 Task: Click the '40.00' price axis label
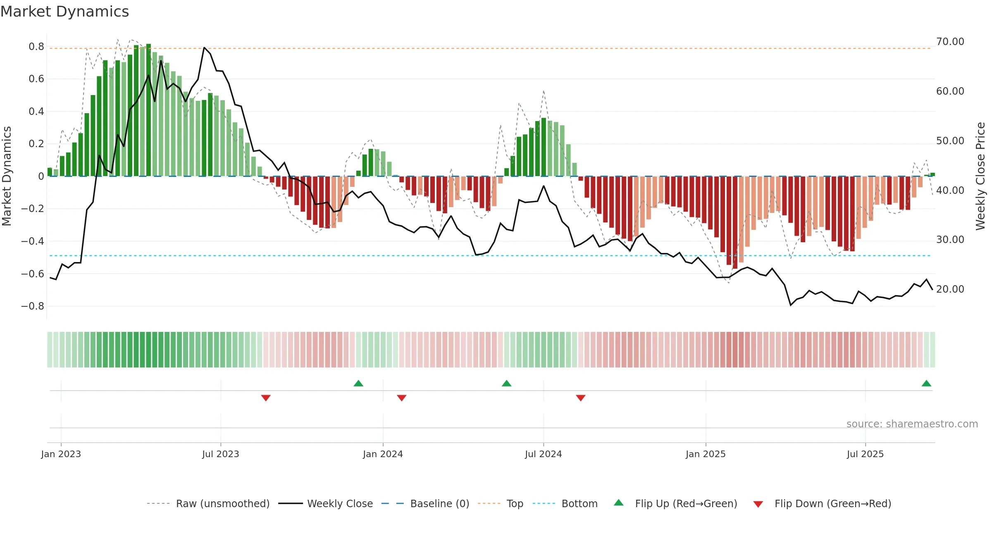950,191
